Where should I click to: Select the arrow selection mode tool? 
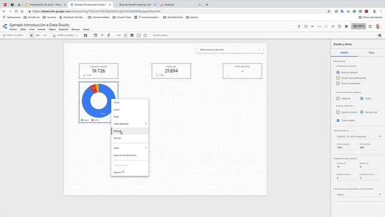31,36
